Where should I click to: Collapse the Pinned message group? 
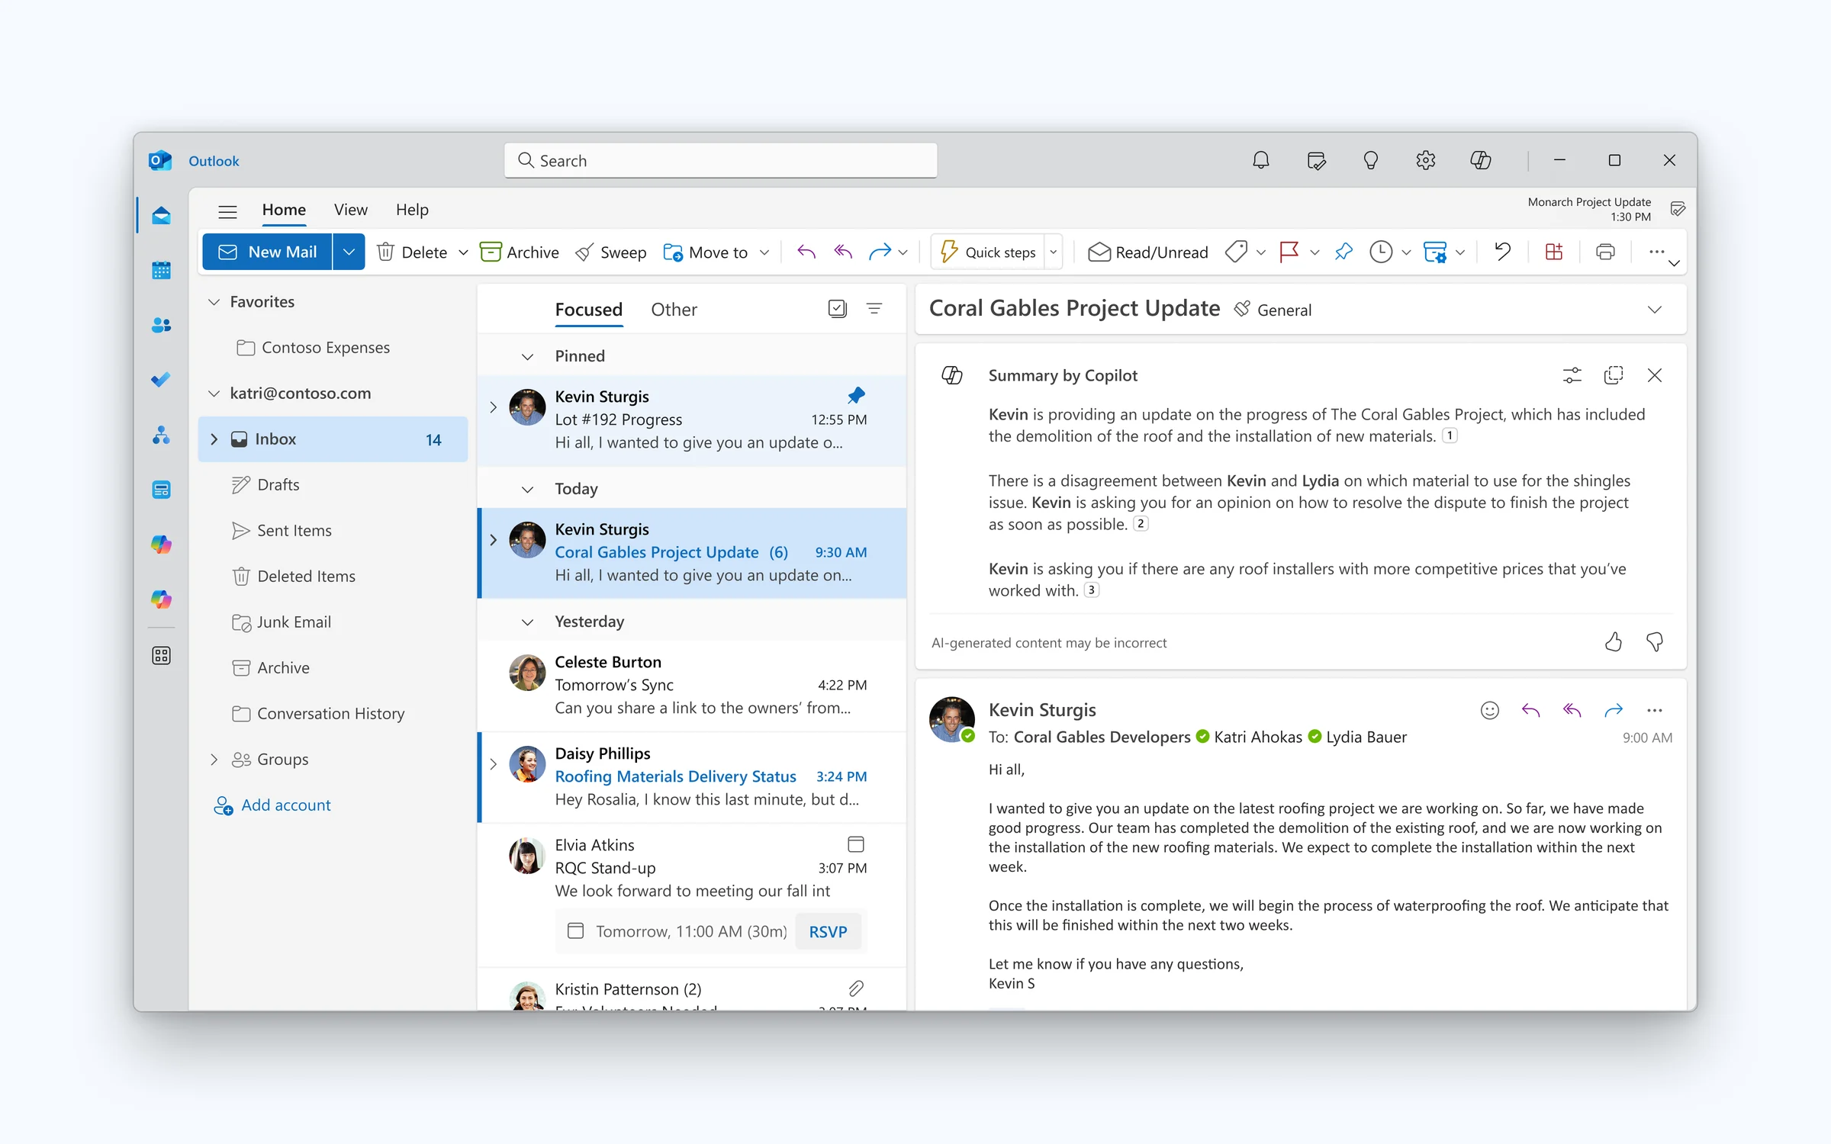tap(527, 356)
